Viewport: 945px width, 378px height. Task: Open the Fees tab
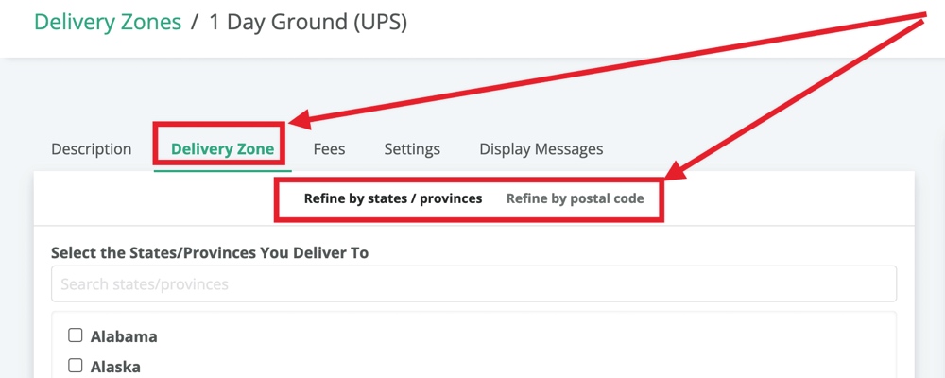click(x=329, y=149)
